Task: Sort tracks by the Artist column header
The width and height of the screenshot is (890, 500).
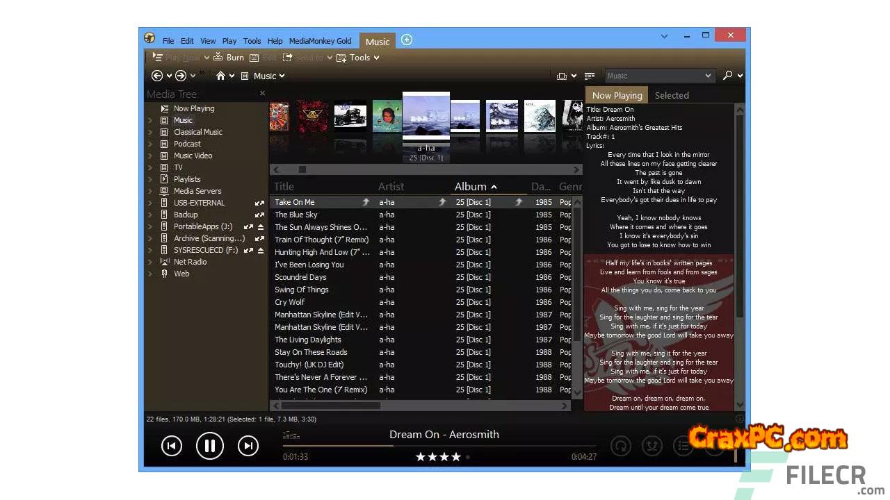Action: coord(391,186)
